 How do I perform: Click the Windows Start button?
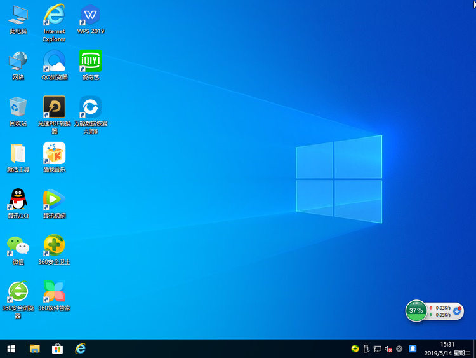[x=11, y=348]
